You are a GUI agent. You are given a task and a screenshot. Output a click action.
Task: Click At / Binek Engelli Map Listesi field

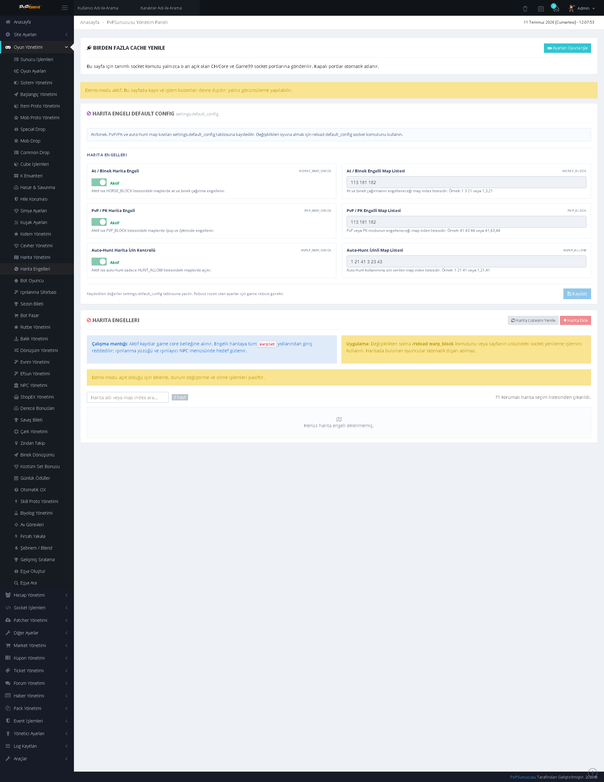[466, 182]
